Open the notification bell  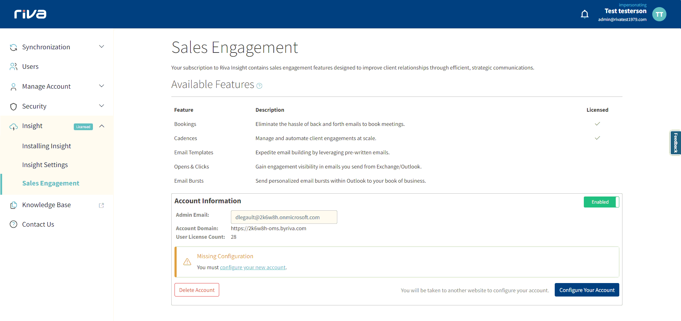(585, 14)
